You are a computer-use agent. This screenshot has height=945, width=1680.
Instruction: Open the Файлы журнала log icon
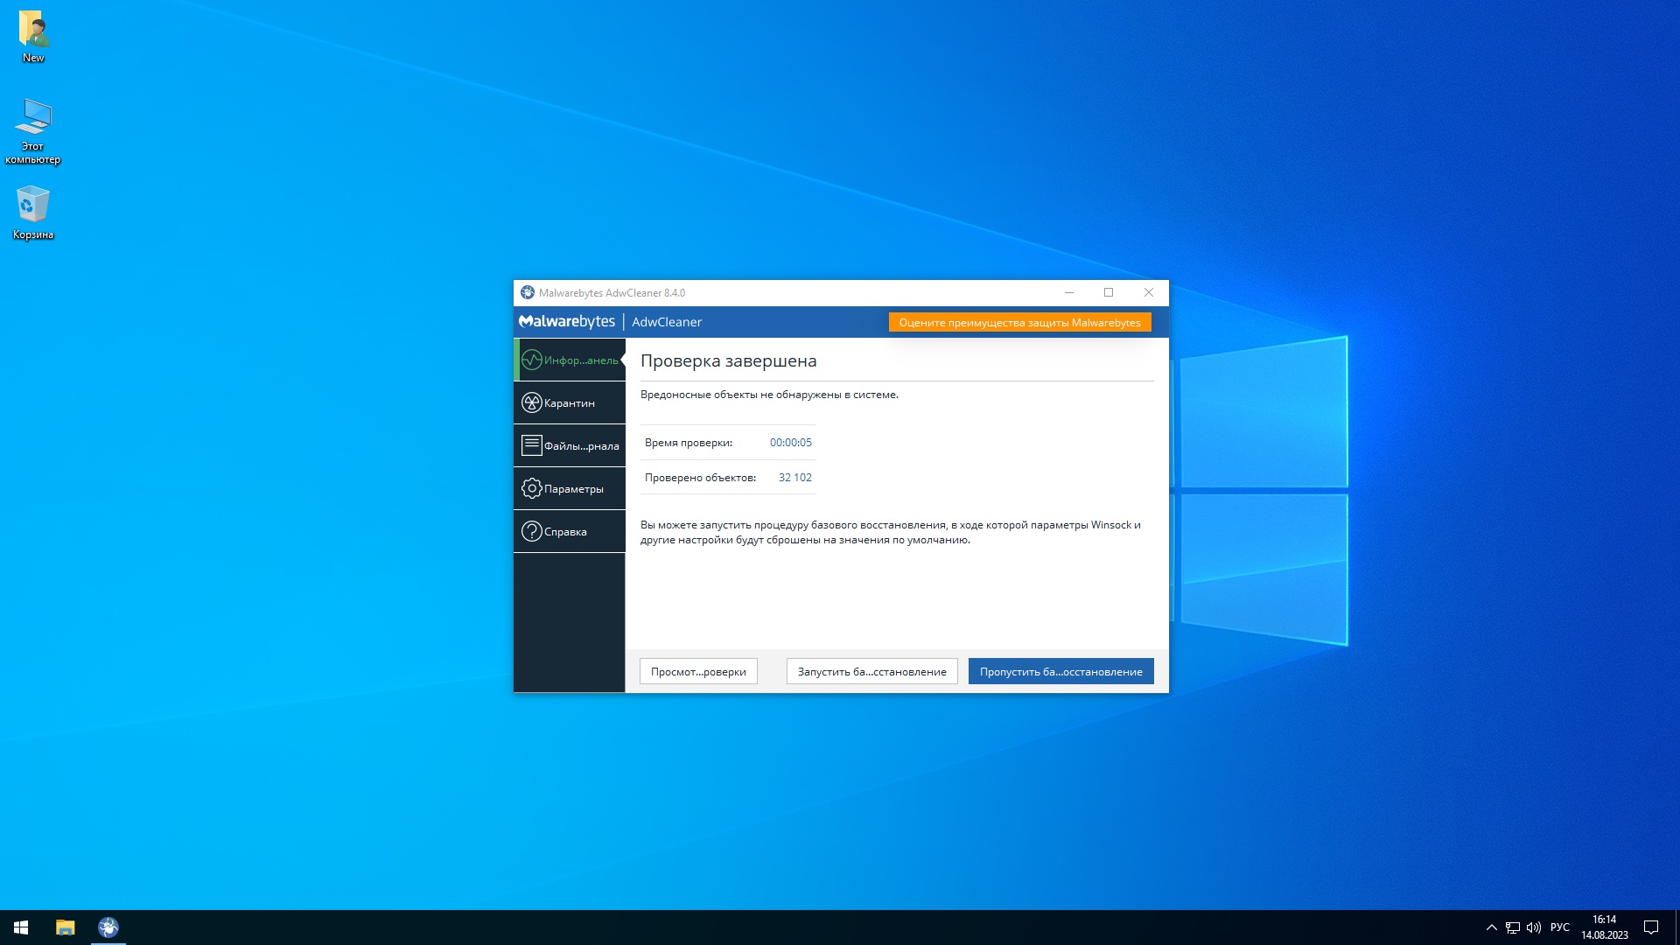532,445
